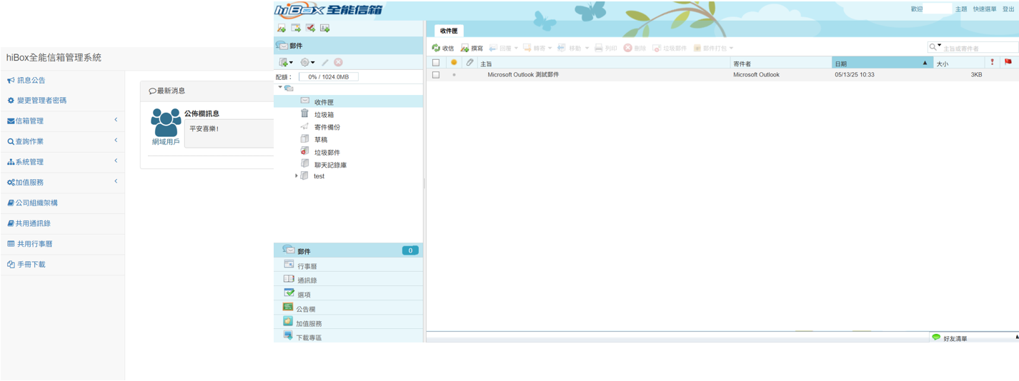The width and height of the screenshot is (1019, 381).
Task: Click the 快速選單 quick menu link
Action: 984,9
